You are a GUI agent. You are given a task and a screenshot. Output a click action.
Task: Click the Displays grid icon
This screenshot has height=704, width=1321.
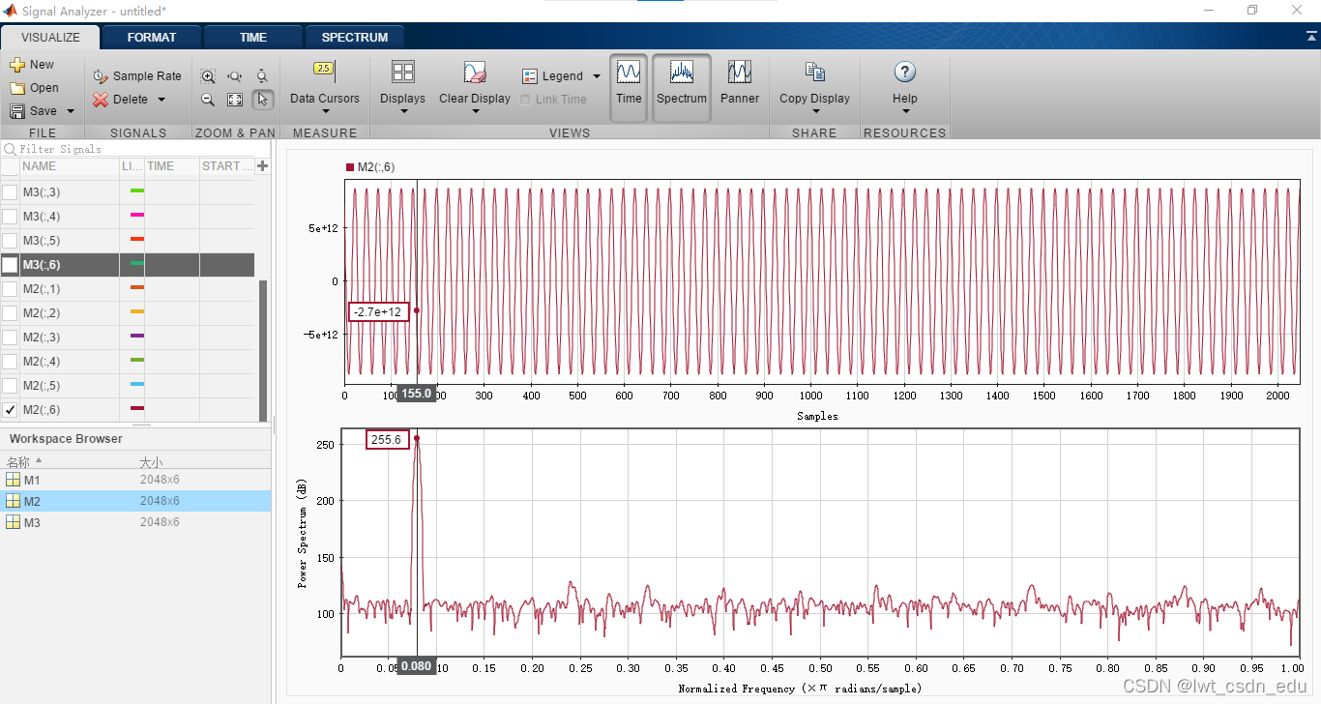402,72
